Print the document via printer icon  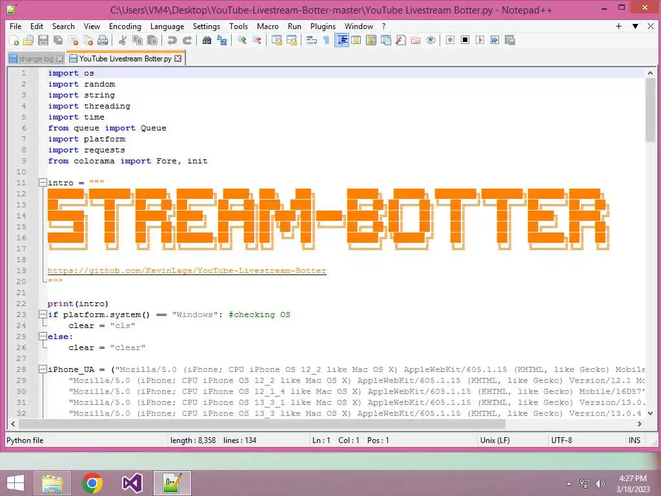coord(103,40)
